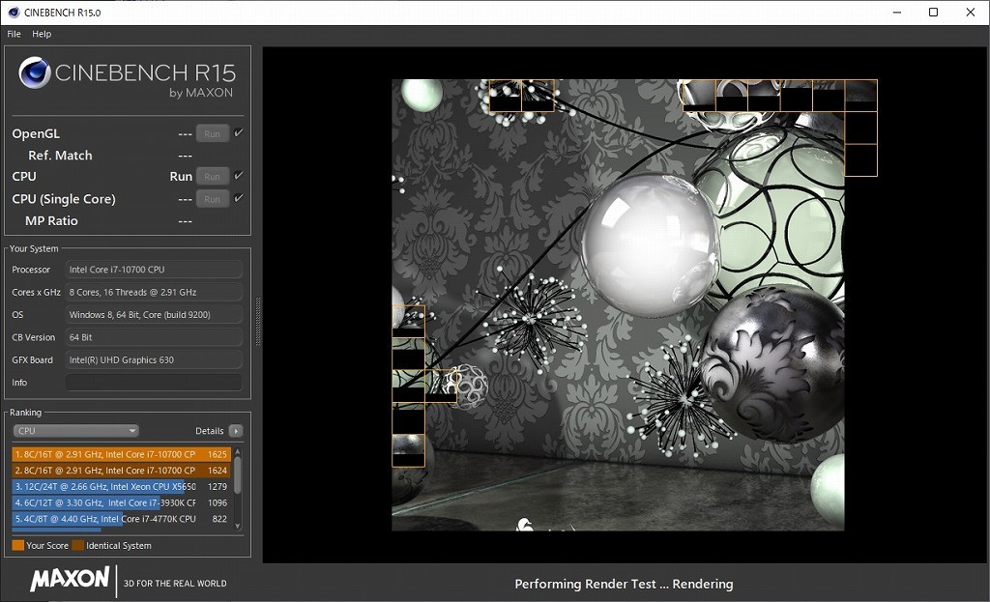
Task: Click the ranking list scroll-up arrow
Action: [239, 450]
